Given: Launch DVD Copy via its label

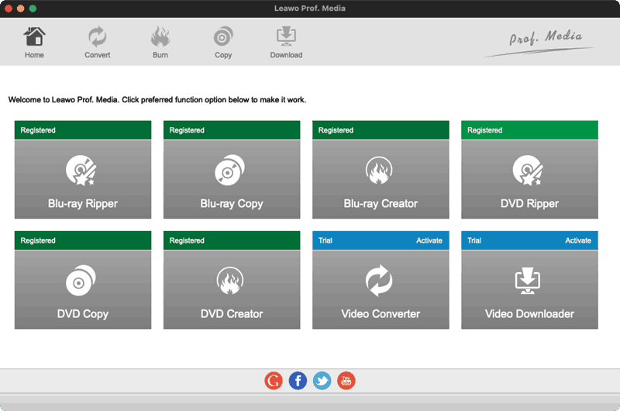Looking at the screenshot, I should pos(83,314).
